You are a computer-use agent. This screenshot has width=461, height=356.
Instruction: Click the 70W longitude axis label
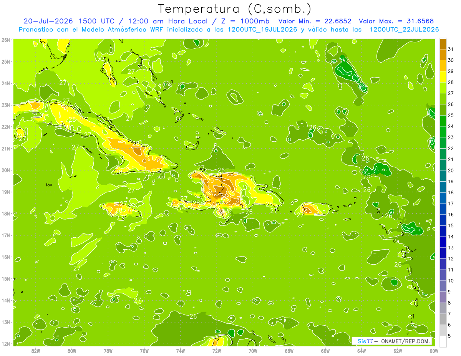tap(253, 350)
